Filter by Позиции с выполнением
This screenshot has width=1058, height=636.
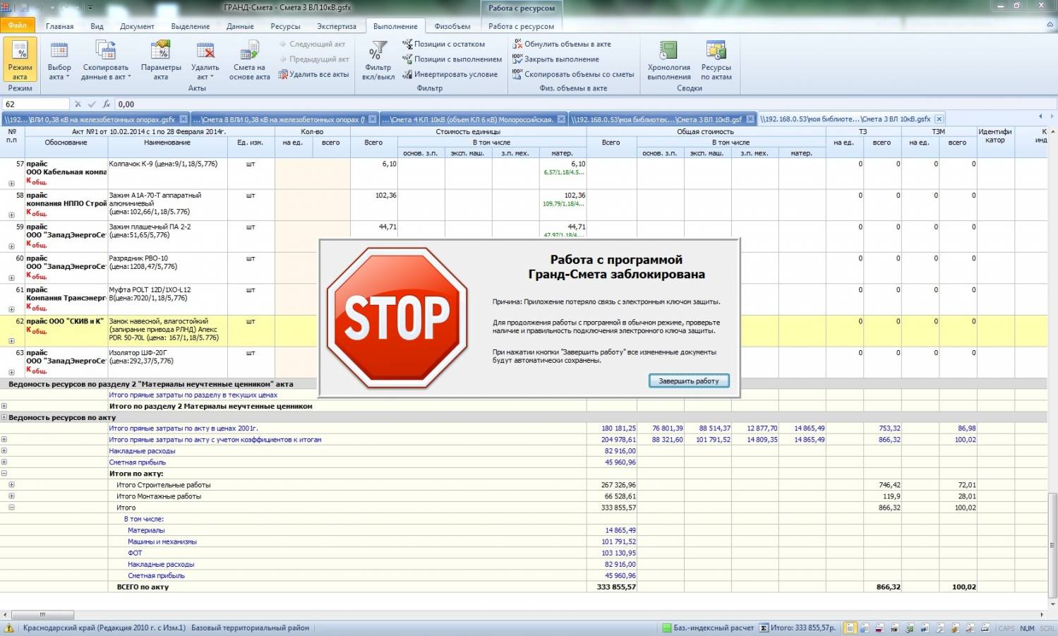tap(452, 59)
